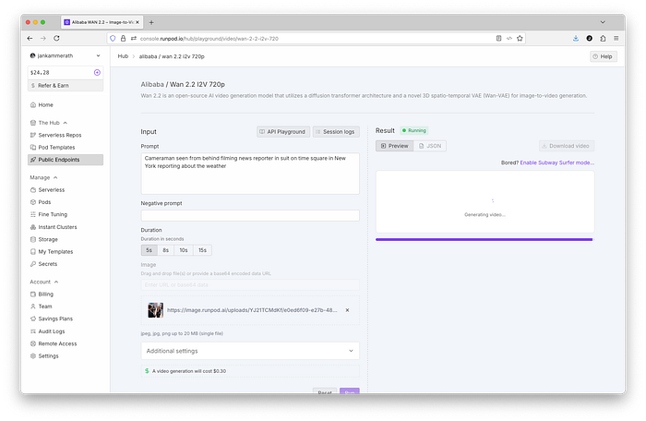Open Fine Tuning in the sidebar

pos(53,215)
